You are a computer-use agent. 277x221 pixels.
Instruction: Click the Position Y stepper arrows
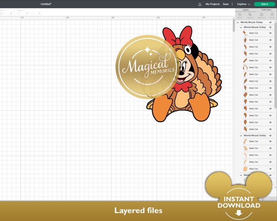coord(39,13)
